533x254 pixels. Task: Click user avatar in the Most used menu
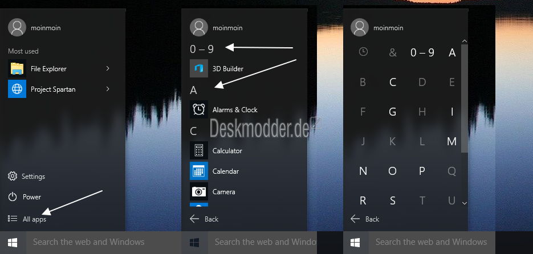pos(17,27)
